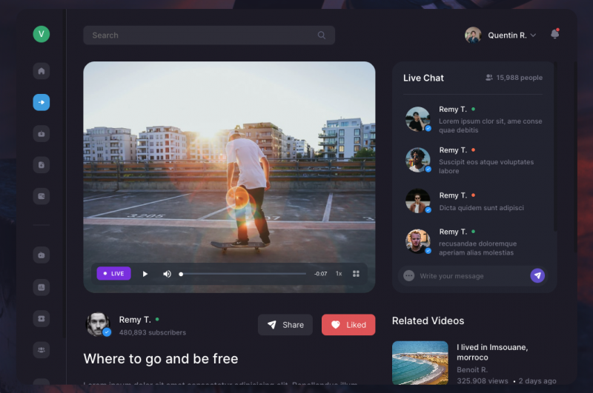Click the message 'recusandae doloremque aperiam alias'
This screenshot has width=593, height=393.
[477, 248]
